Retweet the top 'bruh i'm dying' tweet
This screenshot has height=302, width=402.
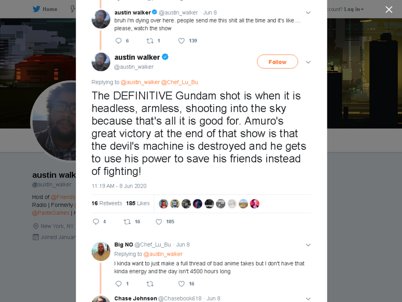pos(150,41)
